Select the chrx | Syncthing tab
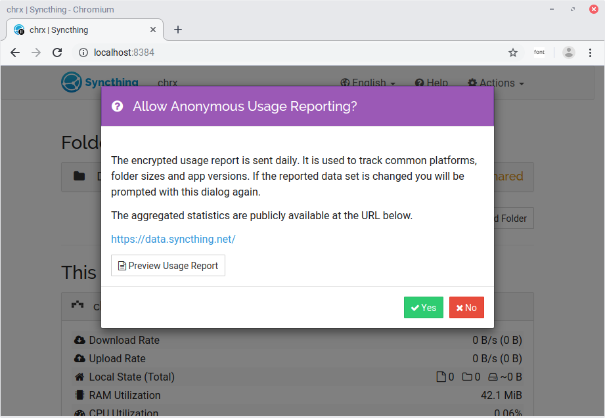This screenshot has height=418, width=605. (x=79, y=30)
